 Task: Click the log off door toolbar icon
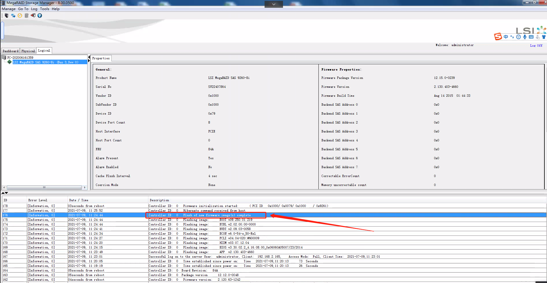coord(33,16)
